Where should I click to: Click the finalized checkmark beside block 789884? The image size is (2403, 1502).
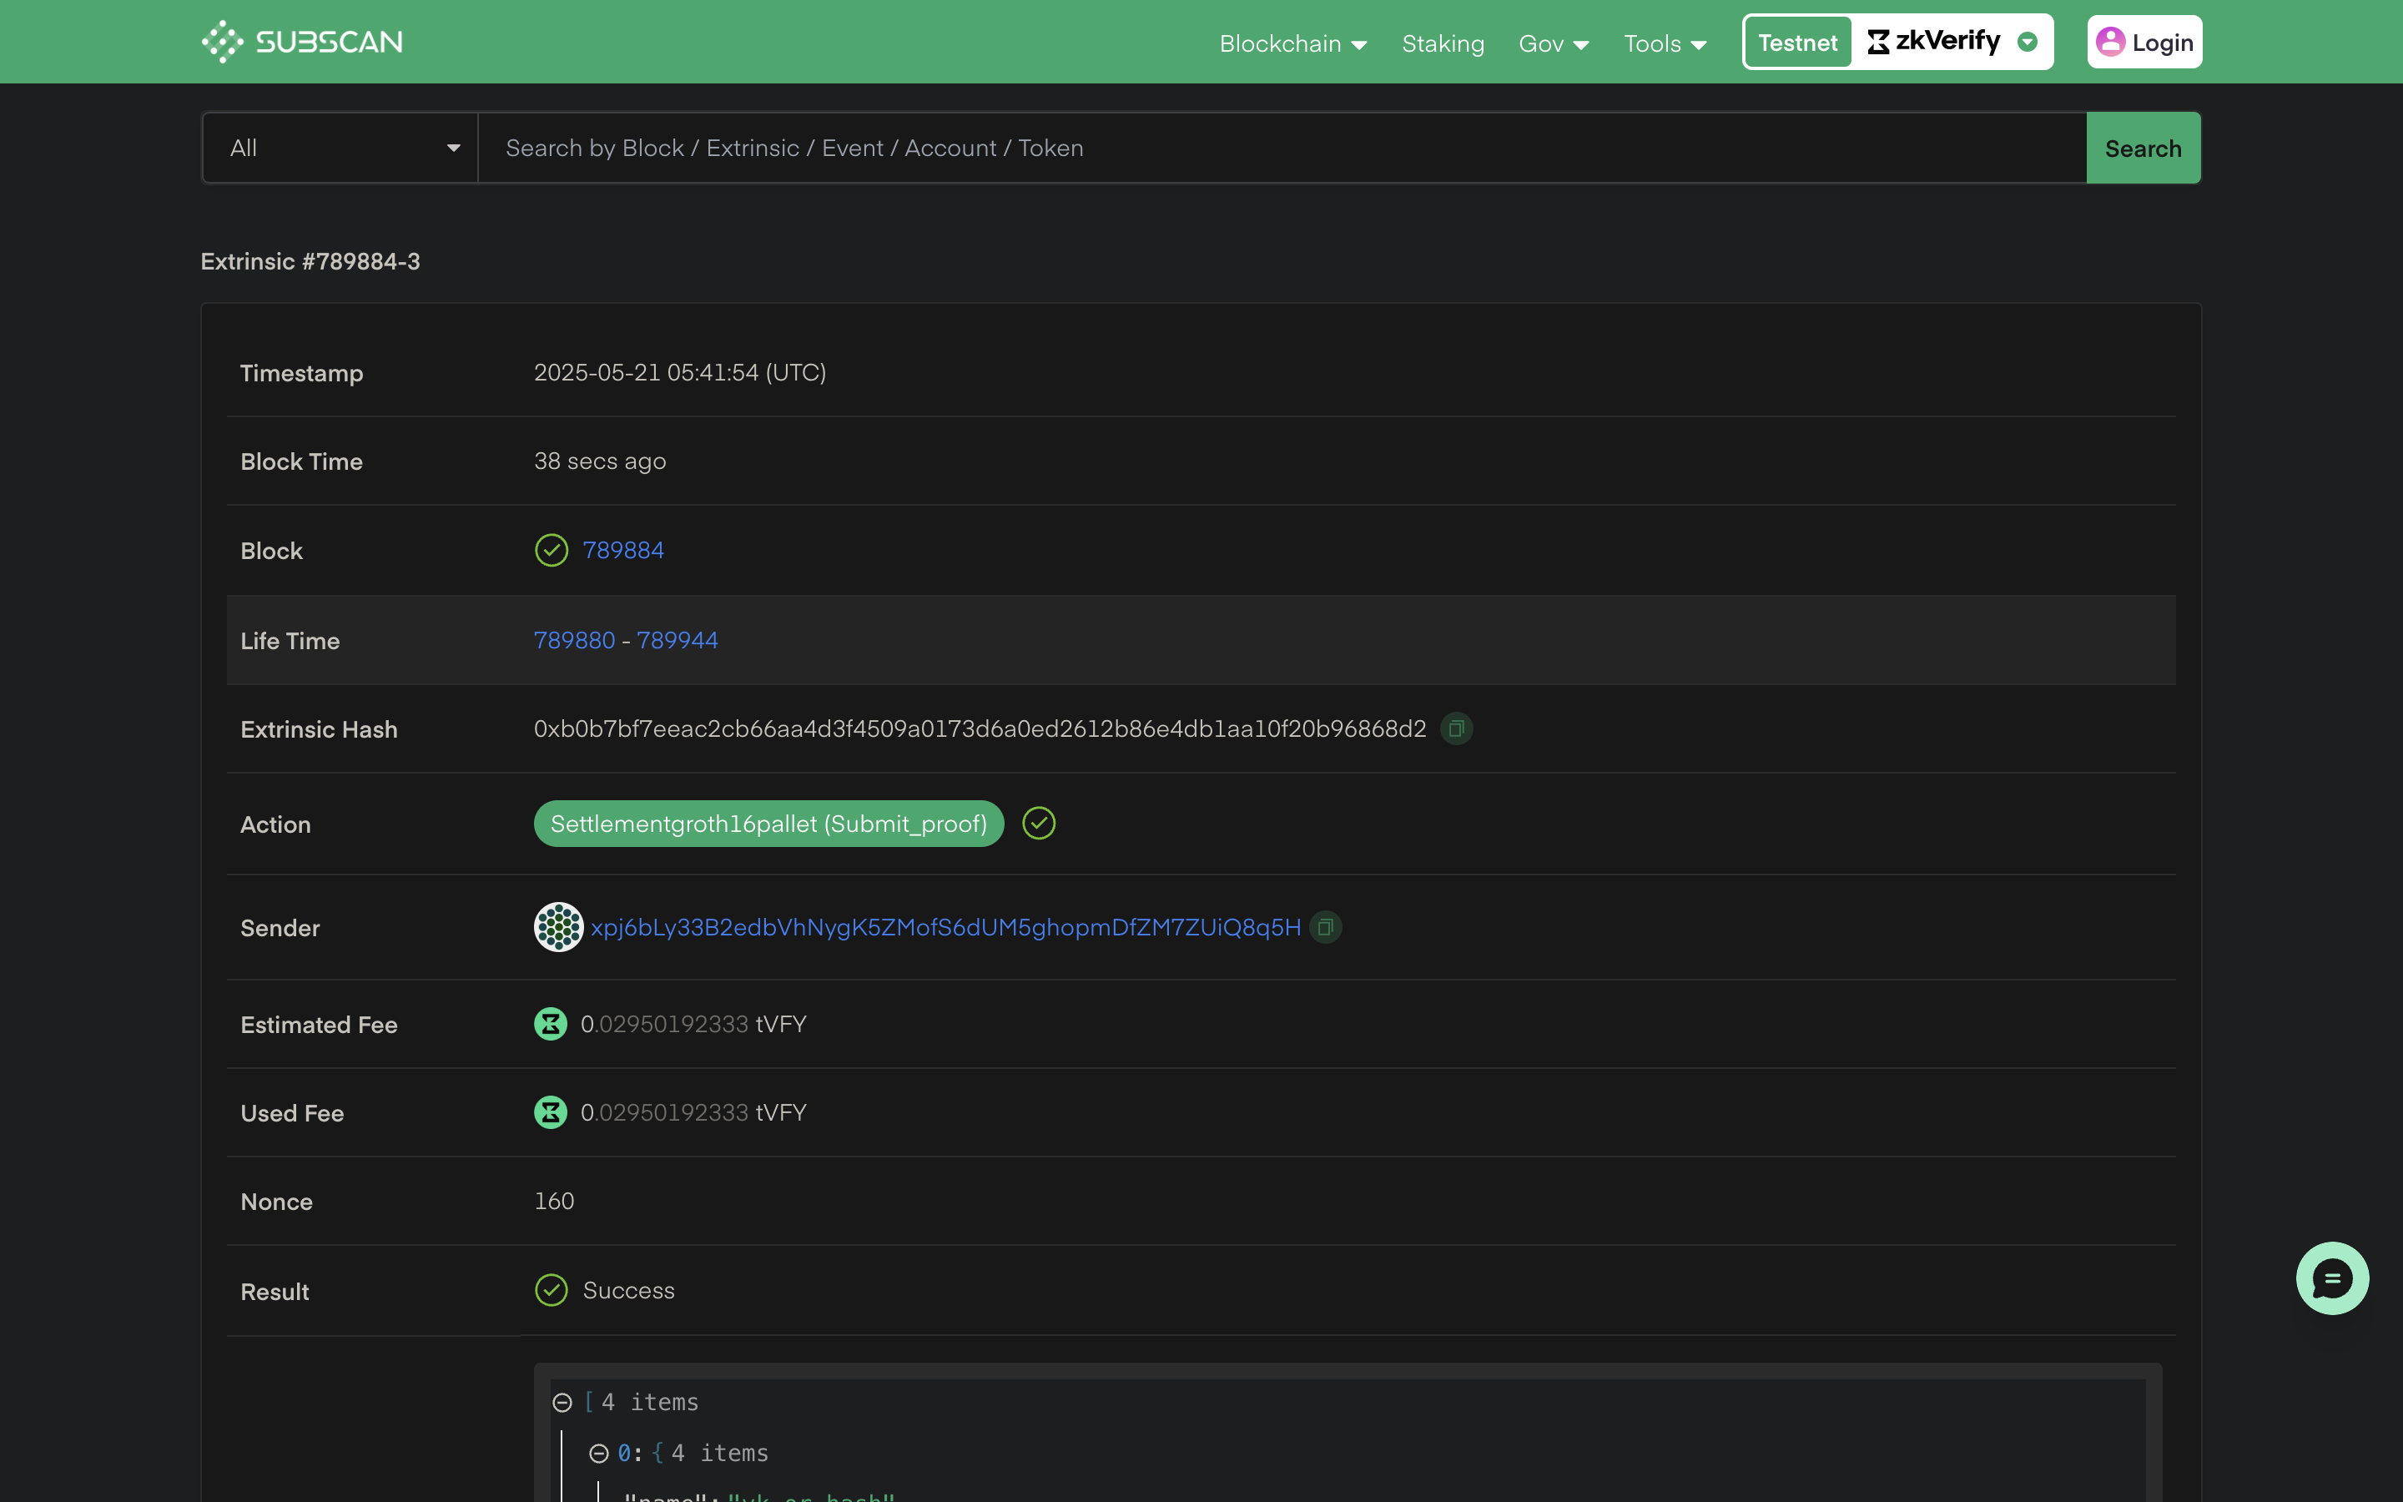[x=551, y=551]
